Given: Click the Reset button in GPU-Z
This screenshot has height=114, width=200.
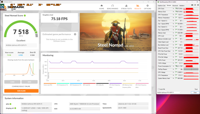Looking at the screenshot, I should point(196,89).
